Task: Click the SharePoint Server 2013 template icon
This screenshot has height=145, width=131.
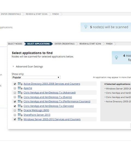Action: click(20, 115)
